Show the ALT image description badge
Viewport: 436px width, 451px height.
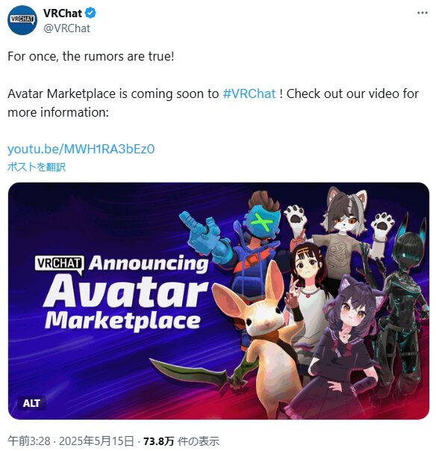click(x=31, y=403)
